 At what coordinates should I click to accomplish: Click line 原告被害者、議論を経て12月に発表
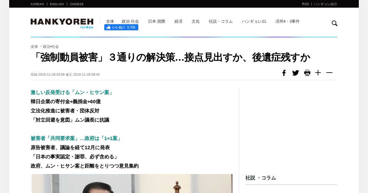(70, 148)
